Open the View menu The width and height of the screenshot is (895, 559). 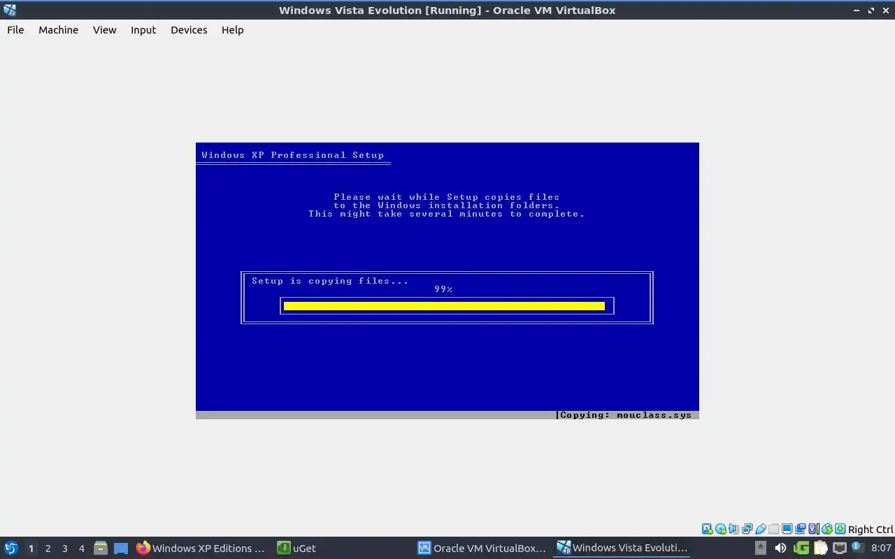[x=104, y=30]
